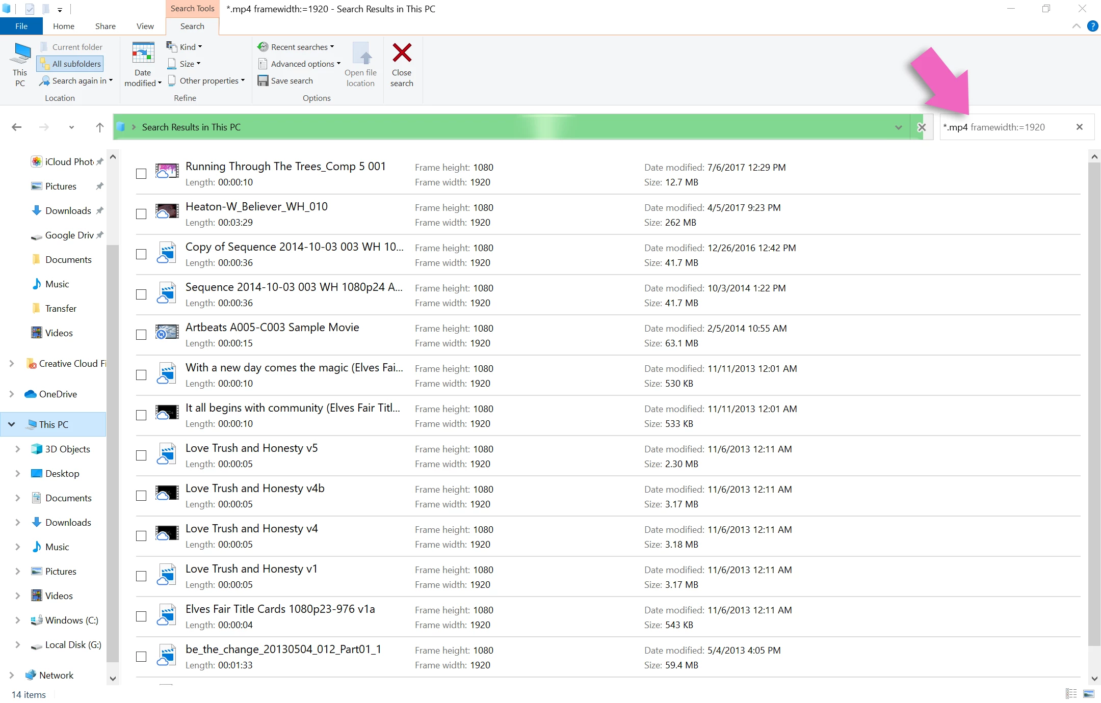Click the red X Close search icon
The image size is (1101, 703).
point(402,53)
